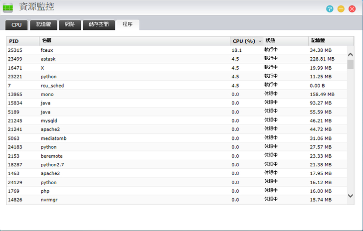363x231 pixels.
Task: Click the 資源監控 window title
Action: (36, 6)
